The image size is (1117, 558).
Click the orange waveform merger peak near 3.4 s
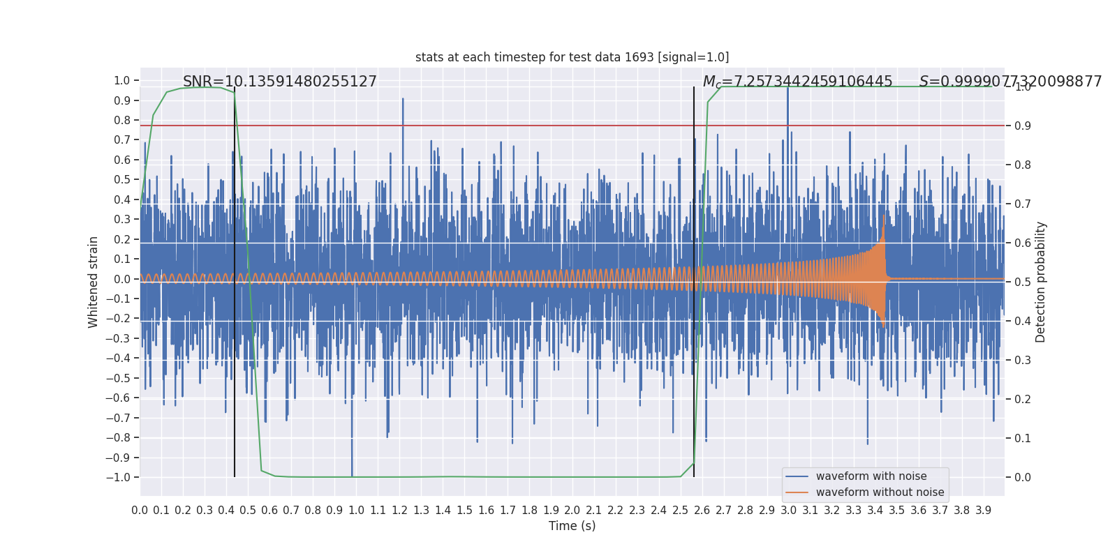pyautogui.click(x=884, y=230)
